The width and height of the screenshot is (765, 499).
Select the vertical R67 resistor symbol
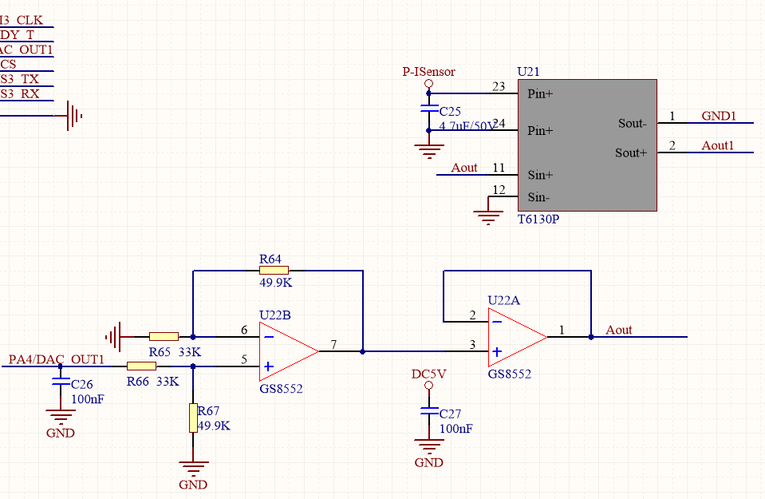tap(193, 418)
